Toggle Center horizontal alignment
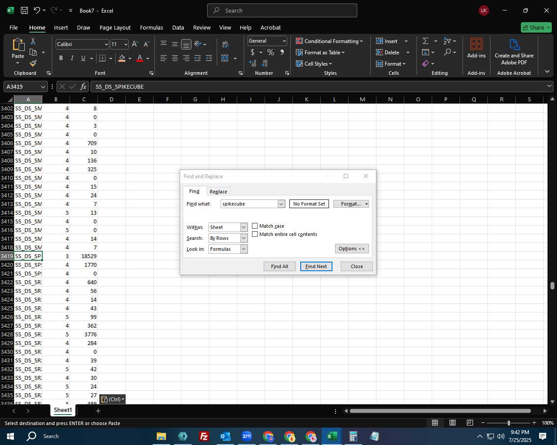Viewport: 557px width, 445px height. 175,58
